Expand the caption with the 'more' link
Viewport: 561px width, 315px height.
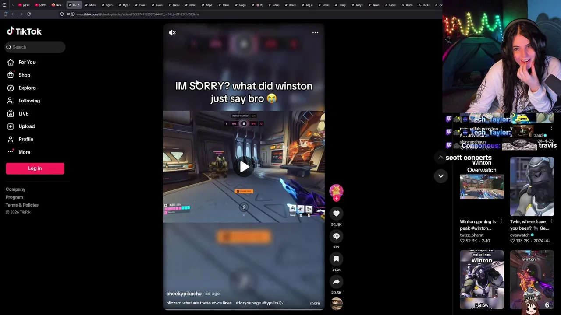(x=315, y=303)
